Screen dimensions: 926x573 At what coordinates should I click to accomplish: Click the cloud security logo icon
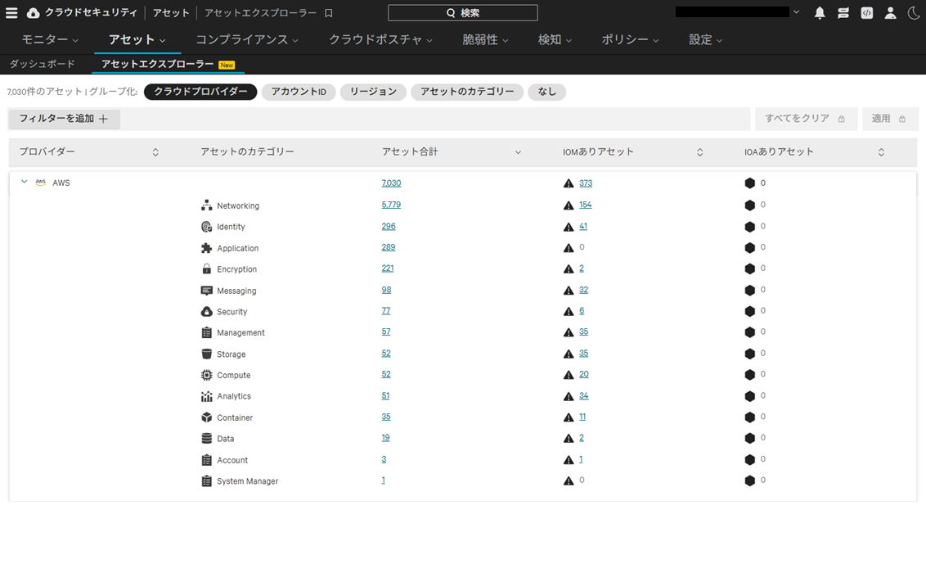click(x=34, y=13)
